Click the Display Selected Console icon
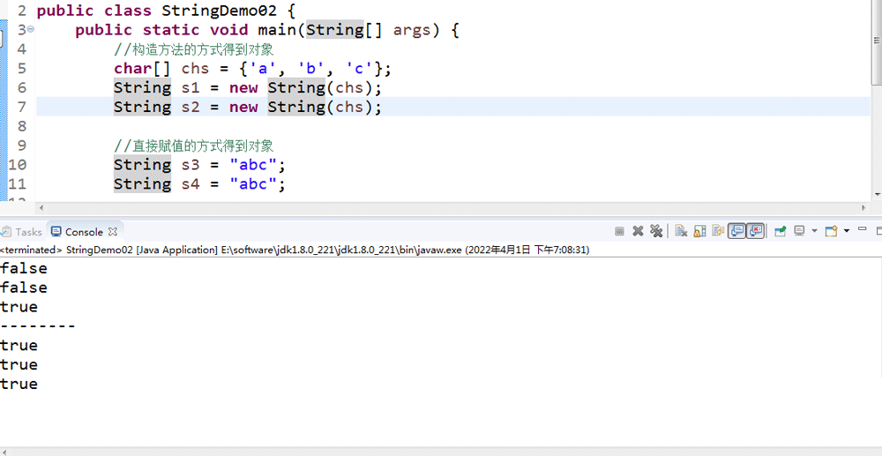This screenshot has height=456, width=882. 799,230
